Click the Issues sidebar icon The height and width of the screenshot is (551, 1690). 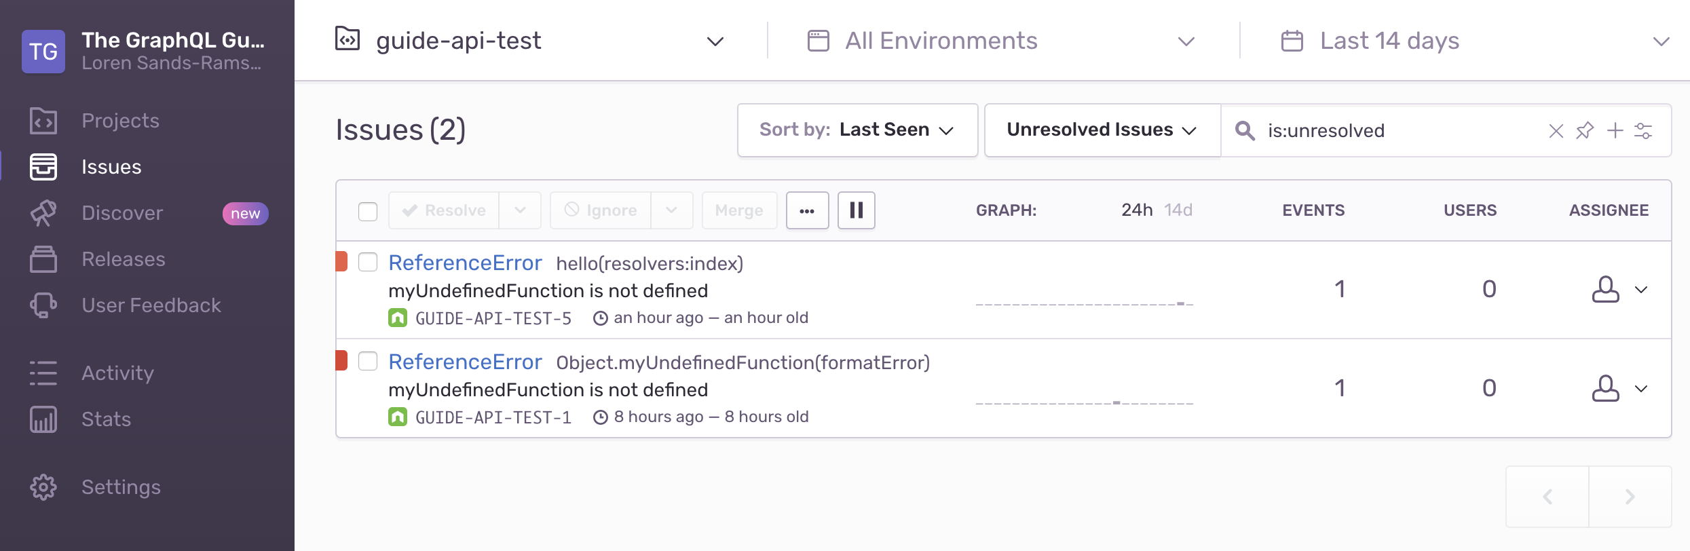point(43,167)
